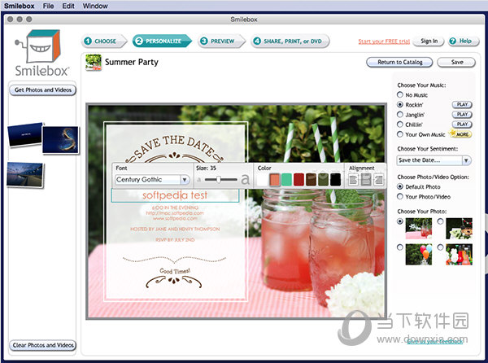This screenshot has width=488, height=363.
Task: Click the Save button
Action: tap(456, 63)
